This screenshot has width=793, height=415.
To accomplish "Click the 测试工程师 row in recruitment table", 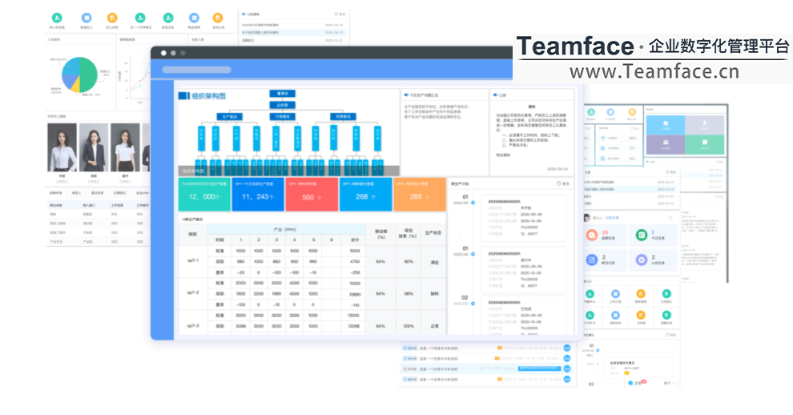I will (98, 224).
